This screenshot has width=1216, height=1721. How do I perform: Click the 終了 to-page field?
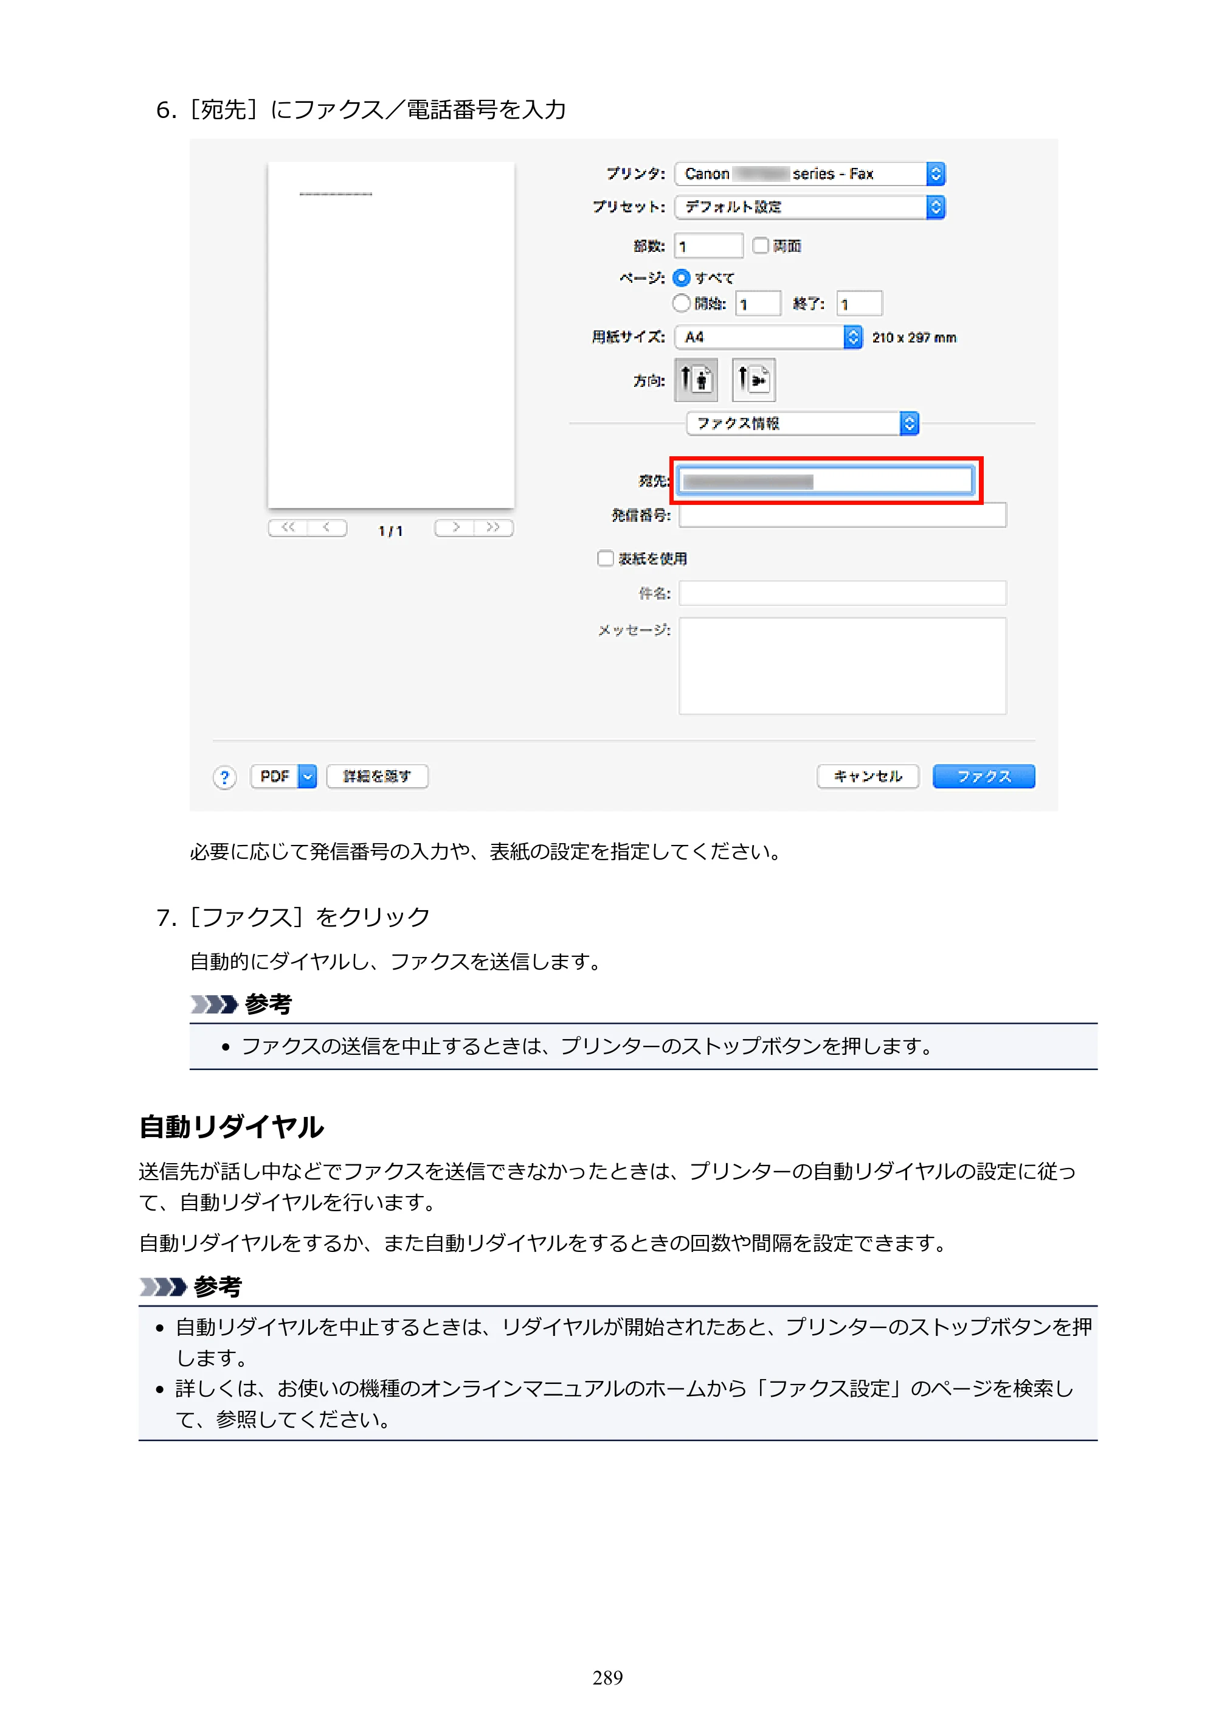tap(859, 304)
